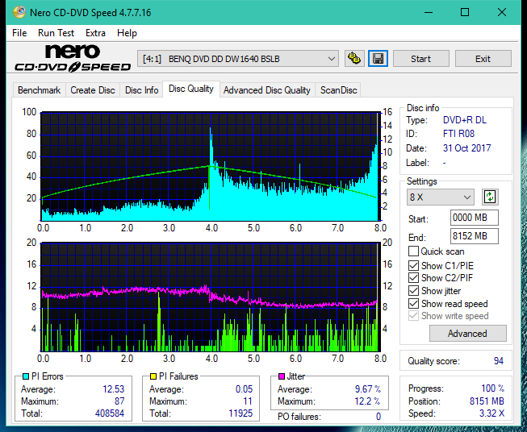Click the Start position 0000 MB field
The image size is (527, 432).
tap(474, 218)
